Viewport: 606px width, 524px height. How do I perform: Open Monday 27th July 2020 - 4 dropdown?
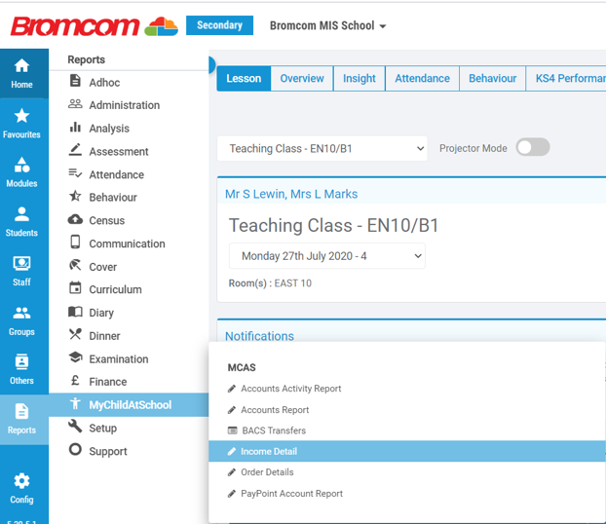327,256
